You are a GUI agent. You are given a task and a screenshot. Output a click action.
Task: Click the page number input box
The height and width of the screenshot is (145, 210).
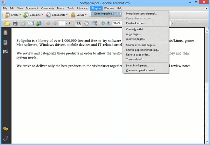click(62, 23)
